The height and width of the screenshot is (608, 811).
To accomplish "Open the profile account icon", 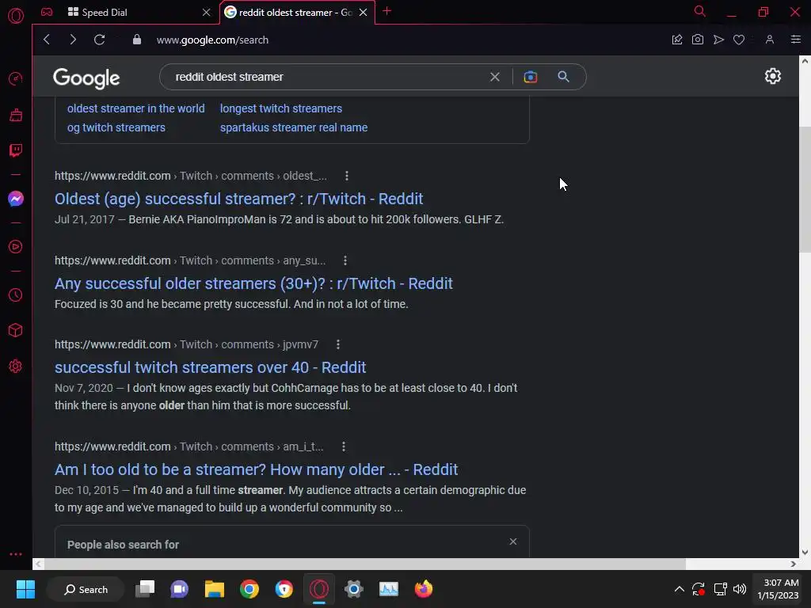I will click(770, 40).
